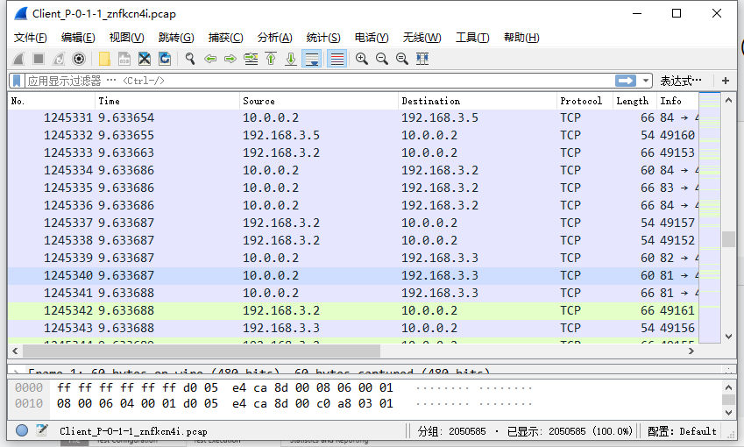Image resolution: width=744 pixels, height=447 pixels.
Task: Add a filter button with plus
Action: pos(726,81)
